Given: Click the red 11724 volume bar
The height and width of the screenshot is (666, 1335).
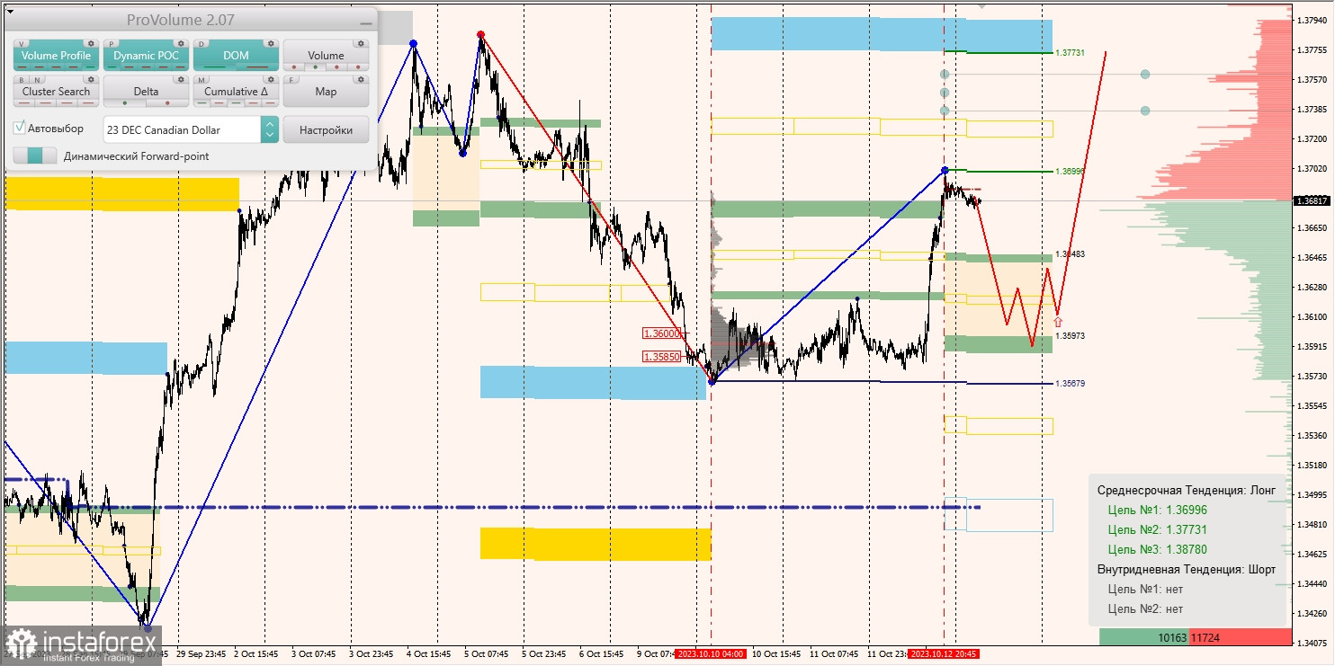Looking at the screenshot, I should pyautogui.click(x=1240, y=637).
